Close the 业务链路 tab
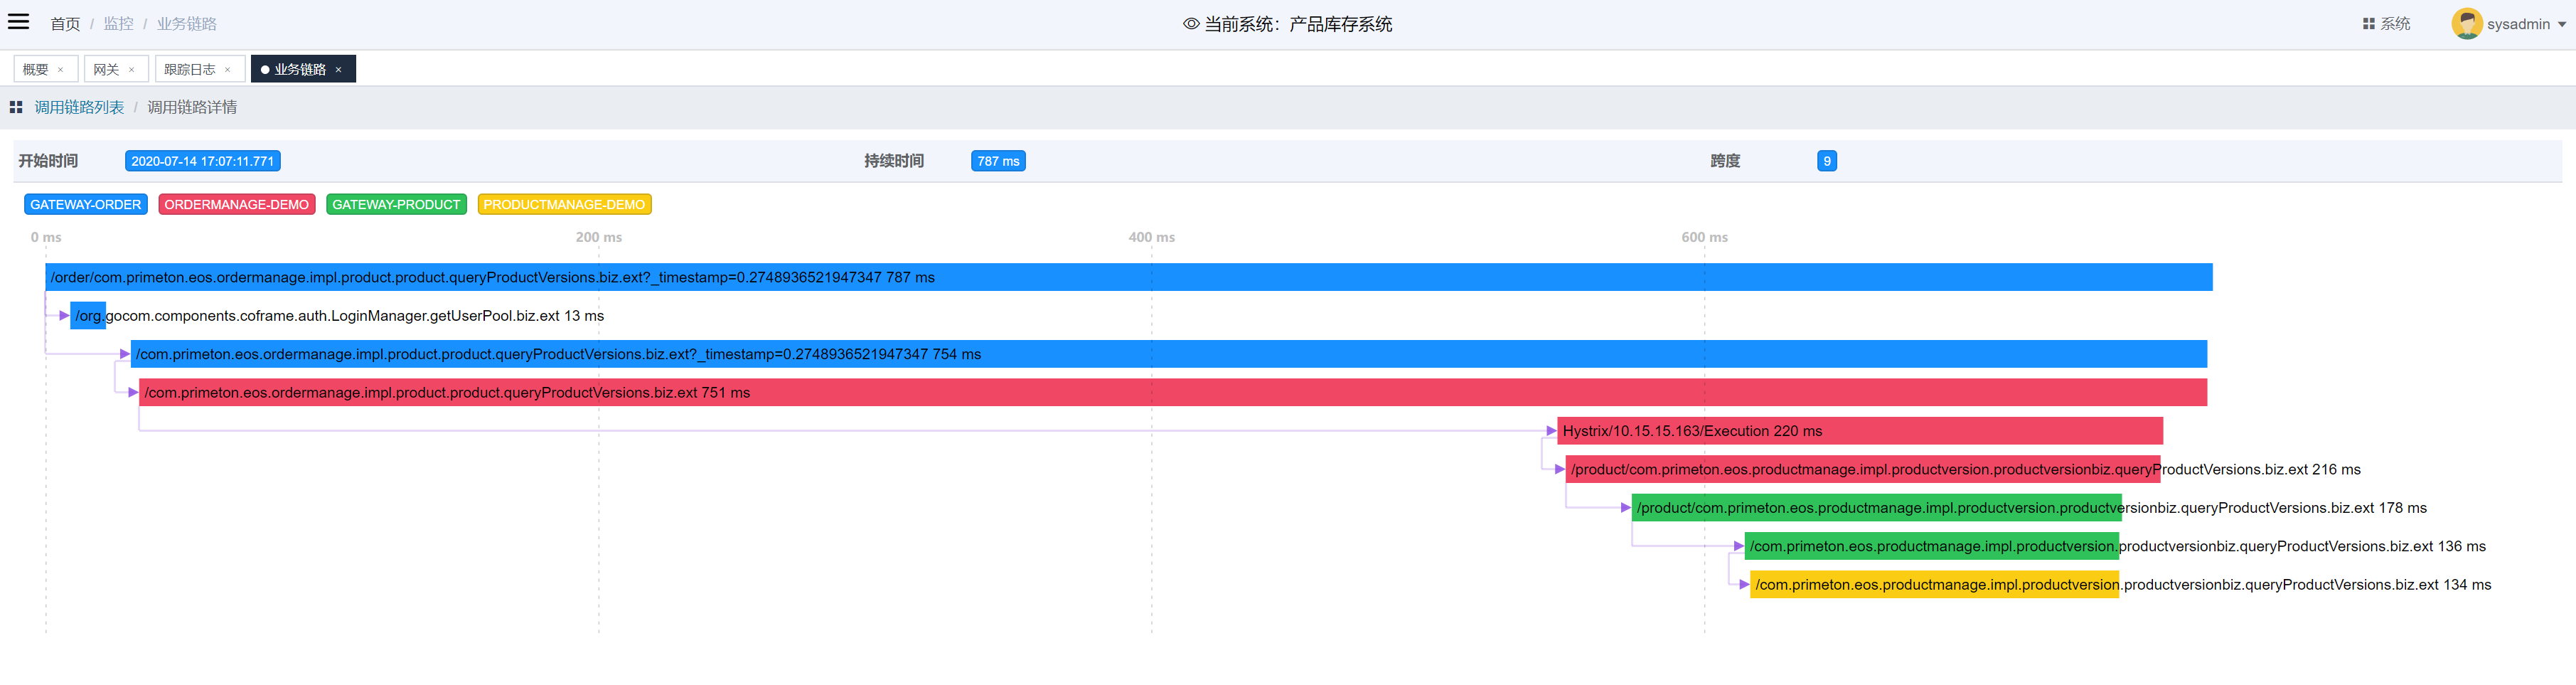 click(339, 70)
